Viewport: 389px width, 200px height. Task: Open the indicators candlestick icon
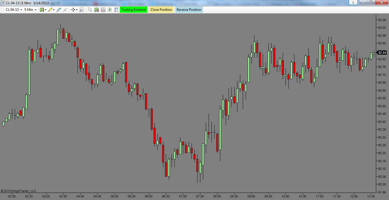tap(96, 10)
